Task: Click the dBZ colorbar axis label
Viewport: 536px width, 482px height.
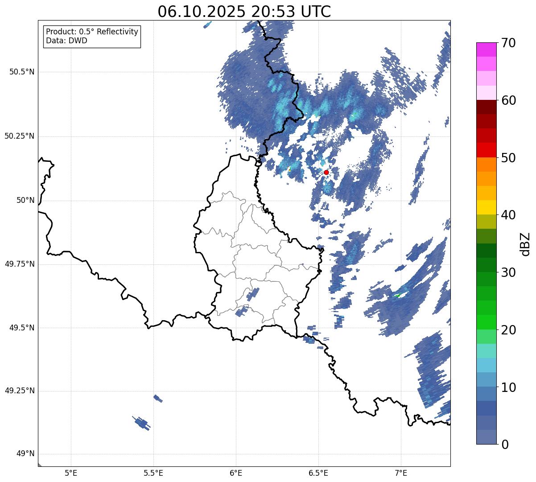Action: 525,244
